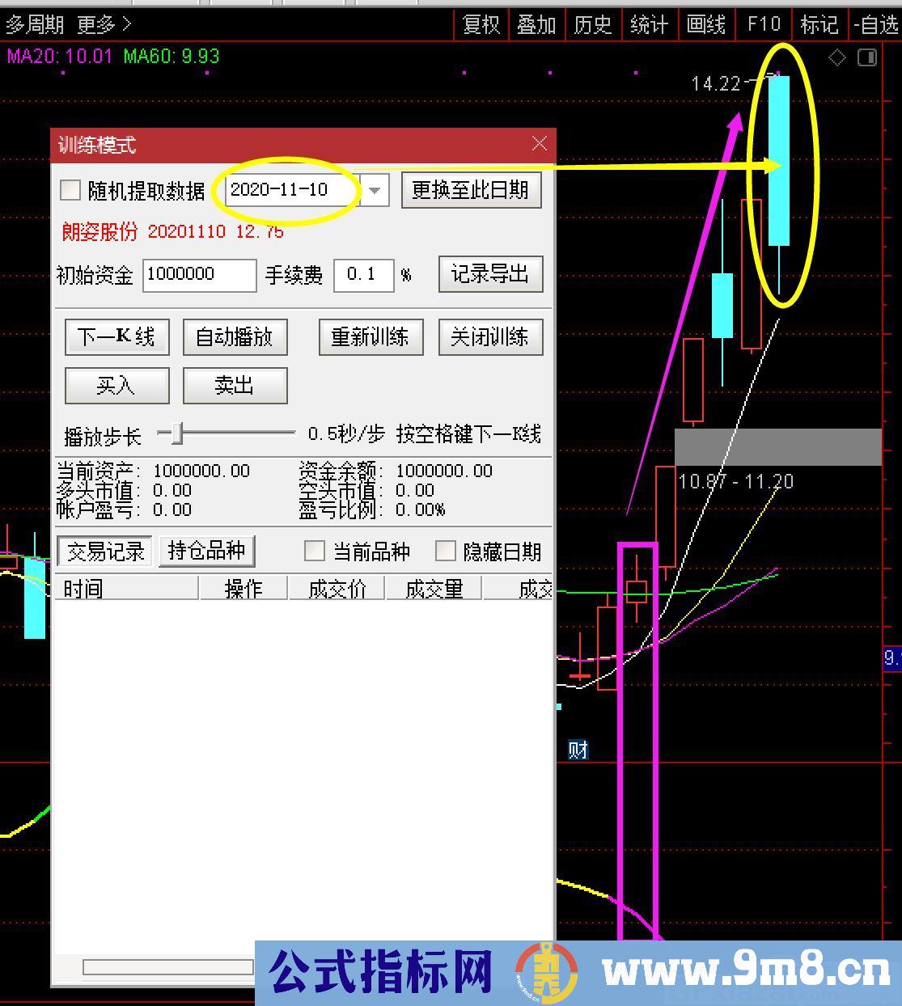Click the 财 marker on the chart

click(578, 750)
